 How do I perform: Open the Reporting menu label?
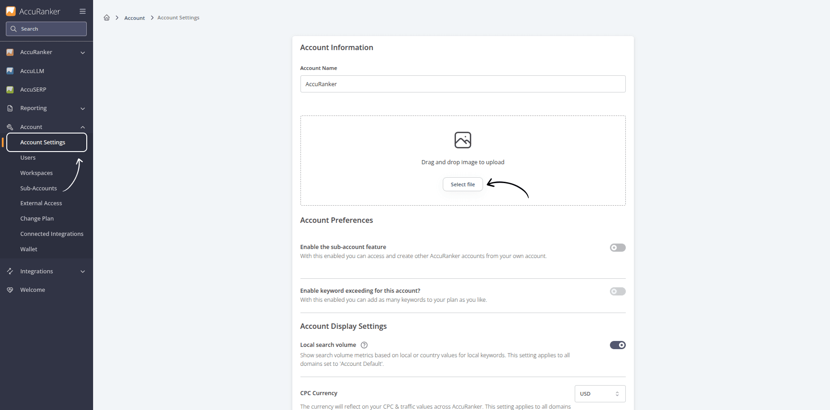click(33, 108)
